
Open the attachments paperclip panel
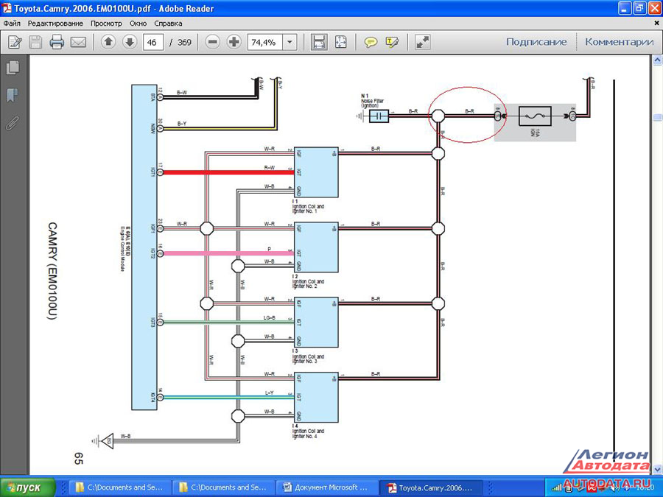tap(13, 123)
